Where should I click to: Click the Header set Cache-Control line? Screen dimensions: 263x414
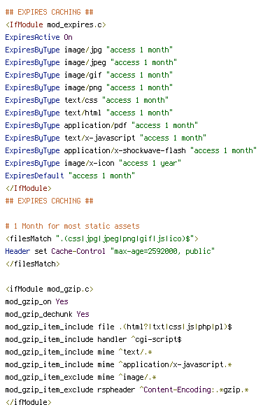(x=110, y=251)
